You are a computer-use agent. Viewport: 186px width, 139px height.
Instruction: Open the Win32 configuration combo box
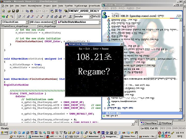[x=96, y=16]
